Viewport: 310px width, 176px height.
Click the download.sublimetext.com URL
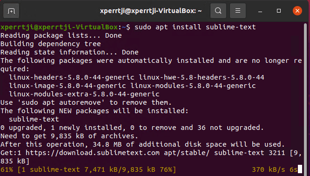93,153
